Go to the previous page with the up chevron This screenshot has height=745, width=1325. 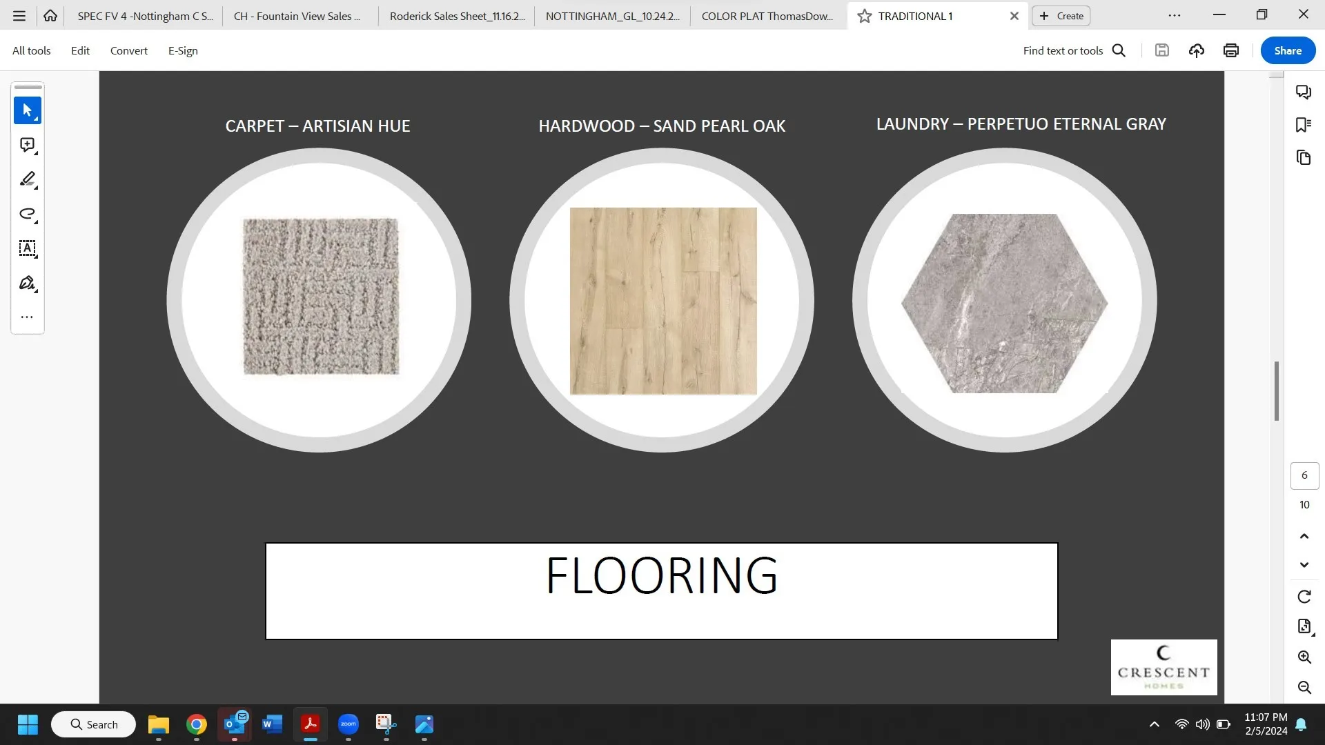click(1304, 536)
